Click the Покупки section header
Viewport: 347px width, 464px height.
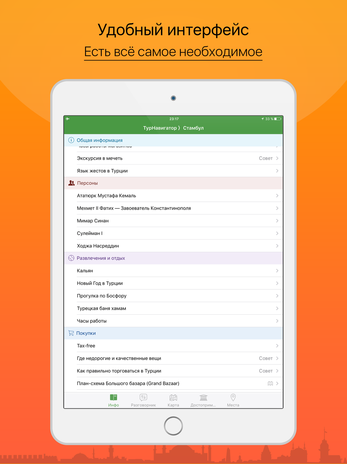173,333
